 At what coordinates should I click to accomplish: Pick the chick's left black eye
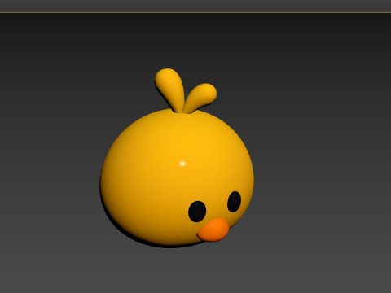click(x=197, y=212)
